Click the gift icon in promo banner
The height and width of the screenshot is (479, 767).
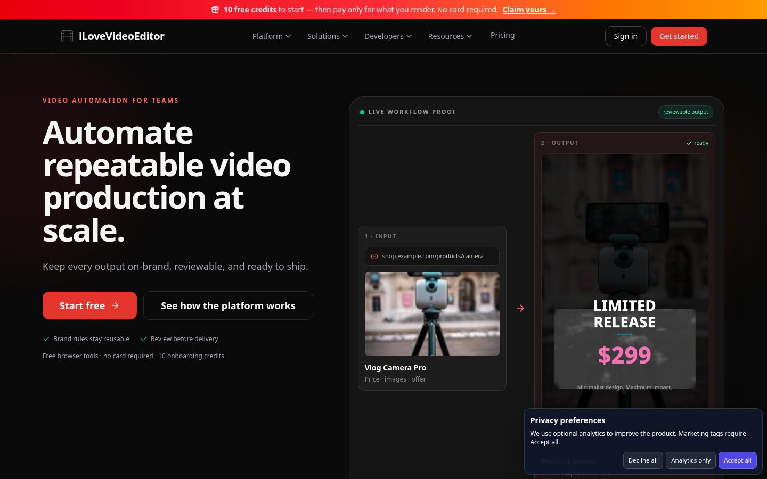(x=215, y=10)
